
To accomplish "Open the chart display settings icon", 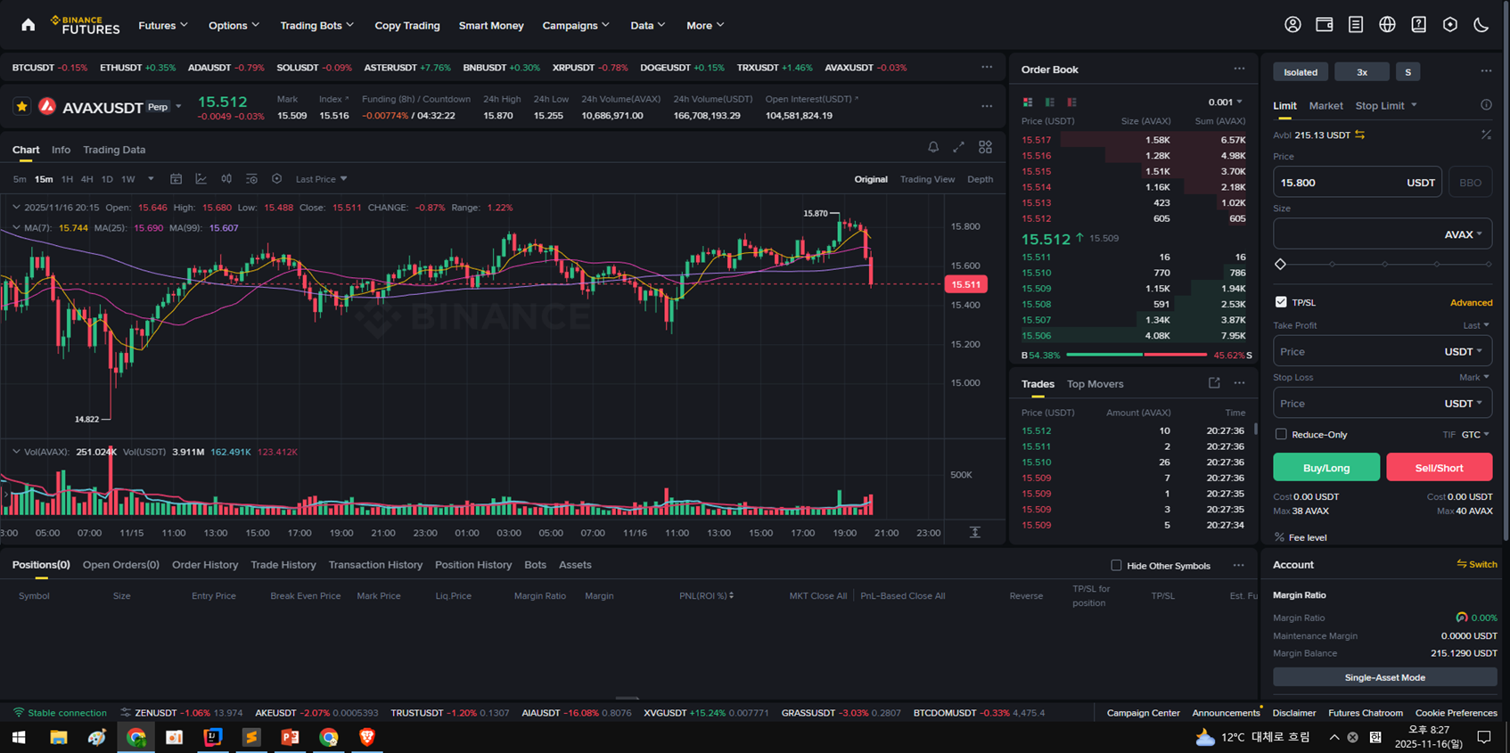I will pos(251,179).
